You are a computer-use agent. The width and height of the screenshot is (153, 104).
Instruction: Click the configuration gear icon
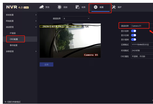tap(96, 7)
